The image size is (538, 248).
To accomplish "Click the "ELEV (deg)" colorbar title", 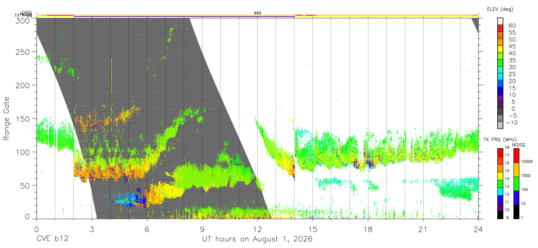I will (500, 9).
